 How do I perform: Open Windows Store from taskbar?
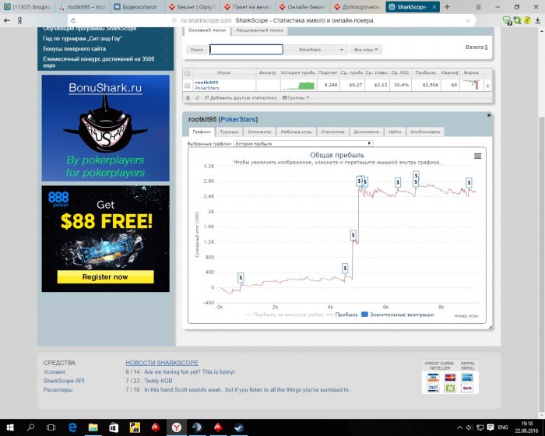pos(114,427)
